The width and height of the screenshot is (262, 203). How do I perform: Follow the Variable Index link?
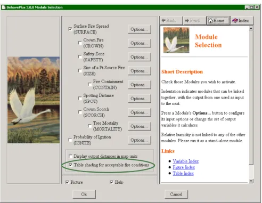tap(186, 161)
